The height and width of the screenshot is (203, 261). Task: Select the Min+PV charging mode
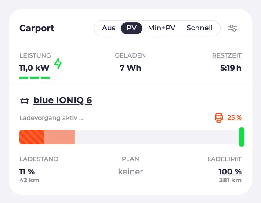[162, 28]
